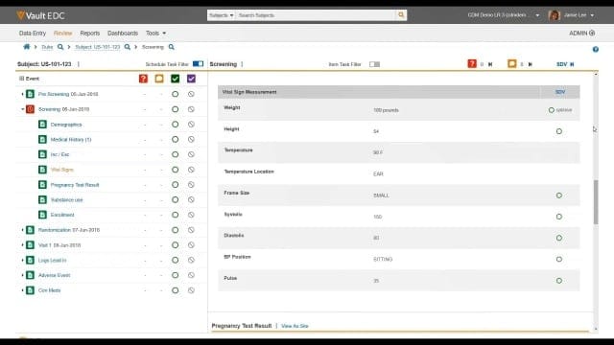Click the View As Site link
Viewport: 614px width, 345px height.
click(295, 326)
